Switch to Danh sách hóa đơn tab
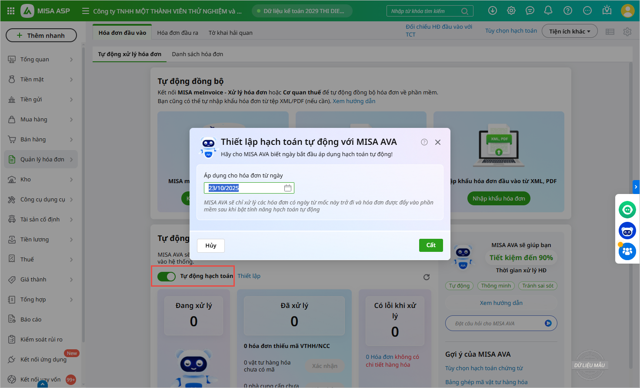Viewport: 640px width, 388px height. pos(197,54)
